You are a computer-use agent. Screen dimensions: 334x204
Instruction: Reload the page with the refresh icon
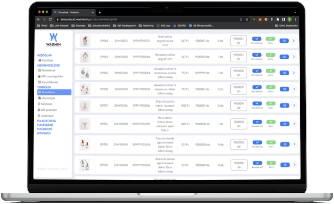pos(50,19)
